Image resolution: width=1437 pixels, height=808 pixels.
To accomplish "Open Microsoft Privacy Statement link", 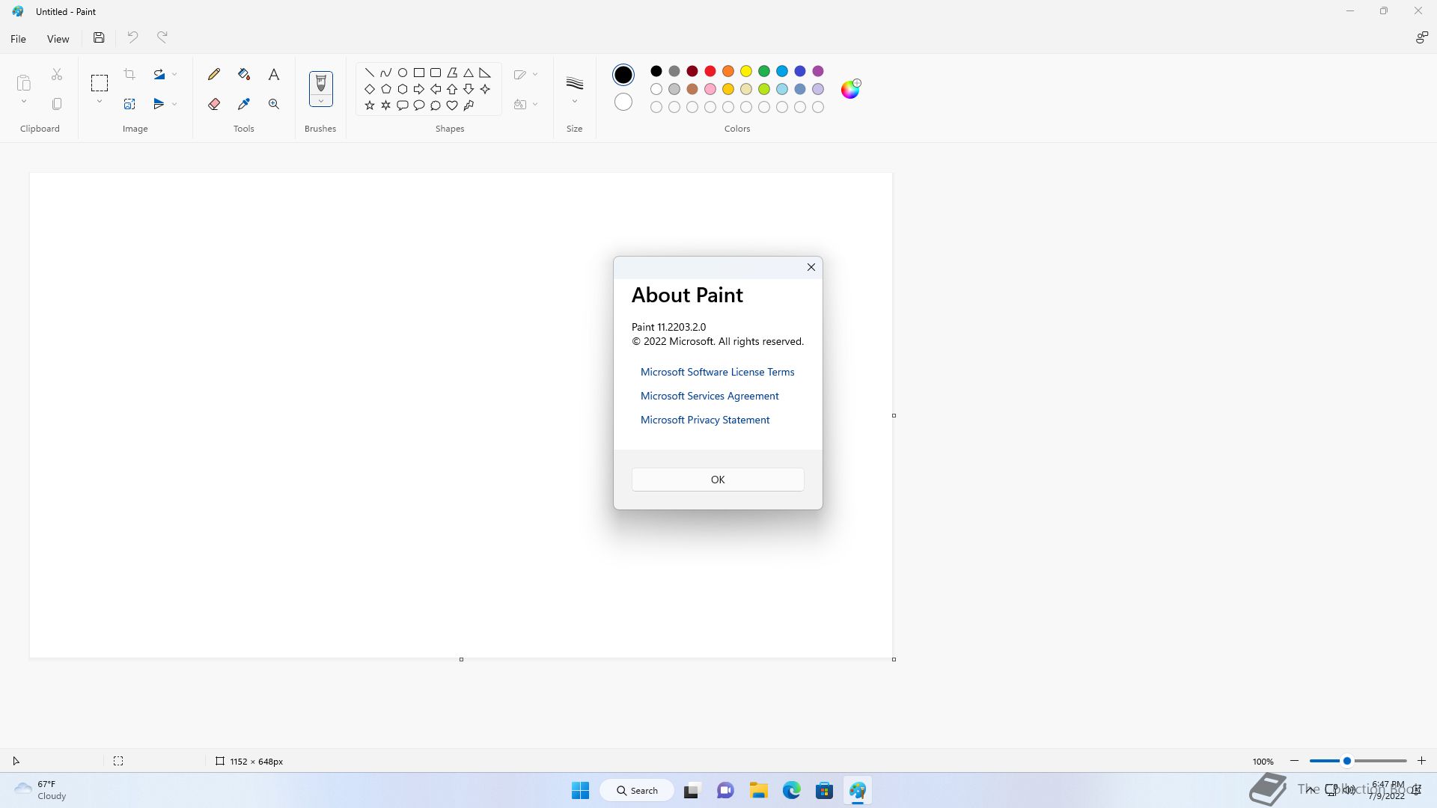I will 705,420.
